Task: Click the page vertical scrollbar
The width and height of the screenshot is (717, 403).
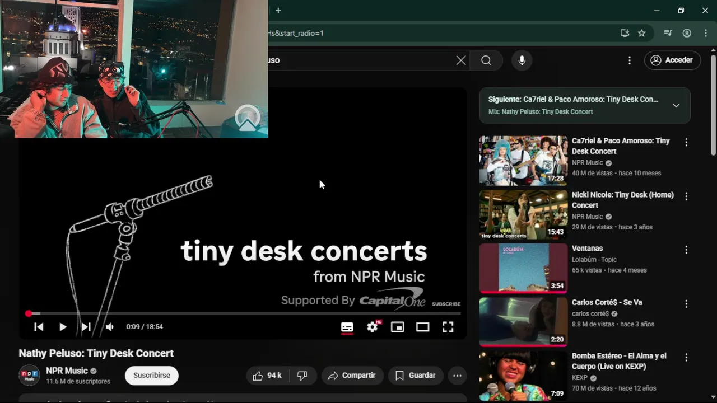Action: click(713, 105)
